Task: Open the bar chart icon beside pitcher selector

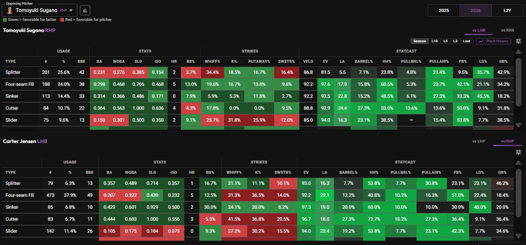Action: click(x=85, y=10)
